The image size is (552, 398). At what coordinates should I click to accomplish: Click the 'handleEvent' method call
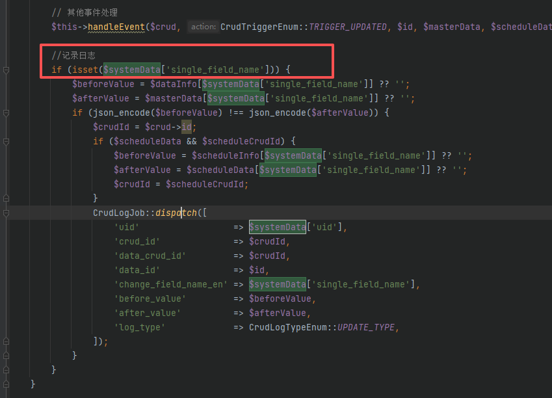[116, 27]
